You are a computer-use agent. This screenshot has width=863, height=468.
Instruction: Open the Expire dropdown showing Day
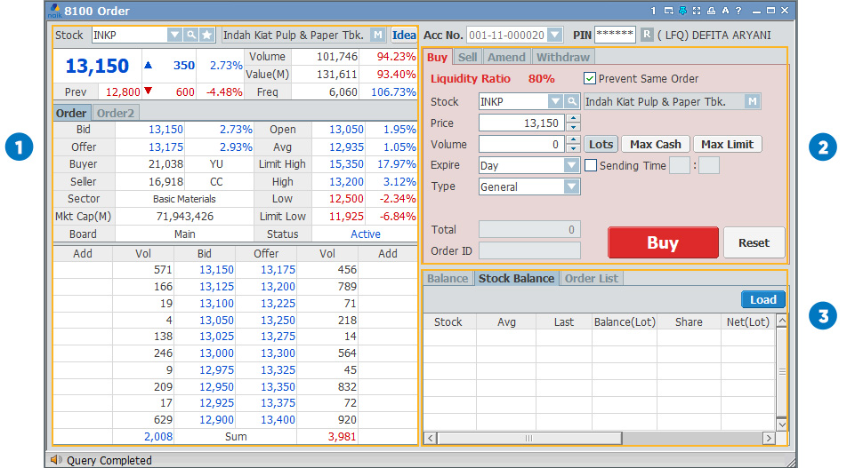[571, 165]
